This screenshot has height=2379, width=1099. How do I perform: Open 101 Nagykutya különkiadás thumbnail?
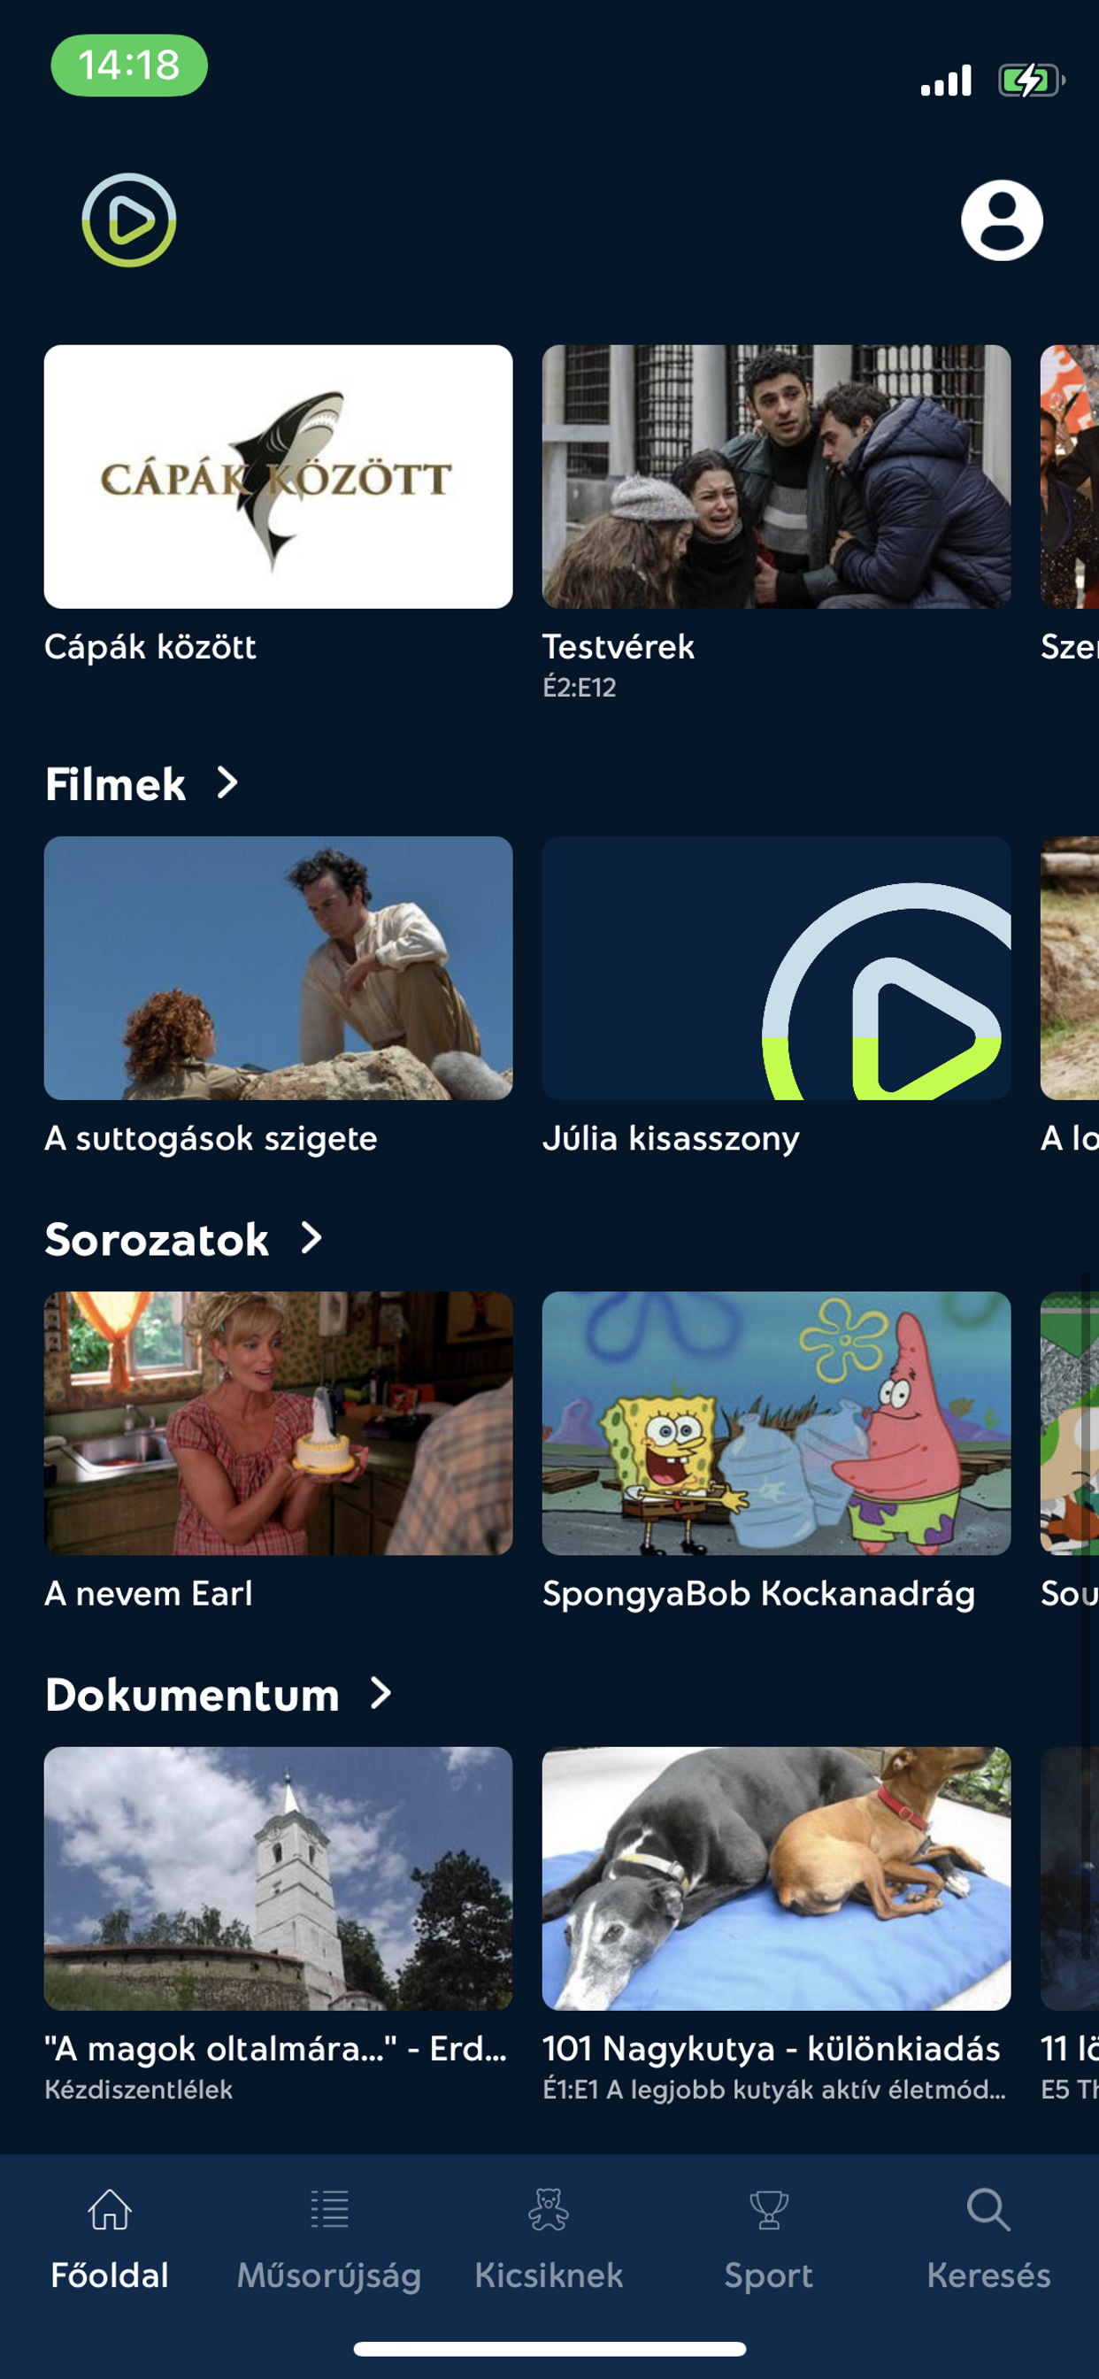[x=776, y=1878]
